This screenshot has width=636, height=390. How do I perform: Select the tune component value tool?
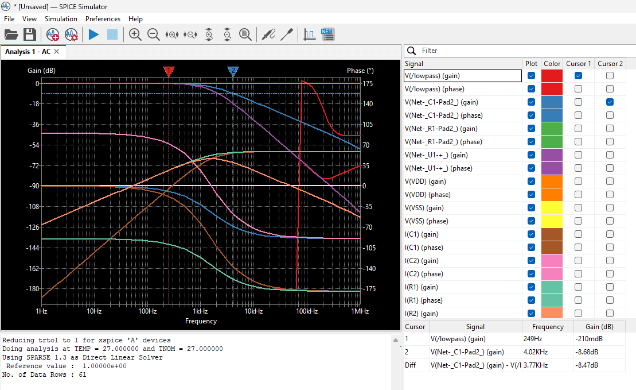pos(287,34)
